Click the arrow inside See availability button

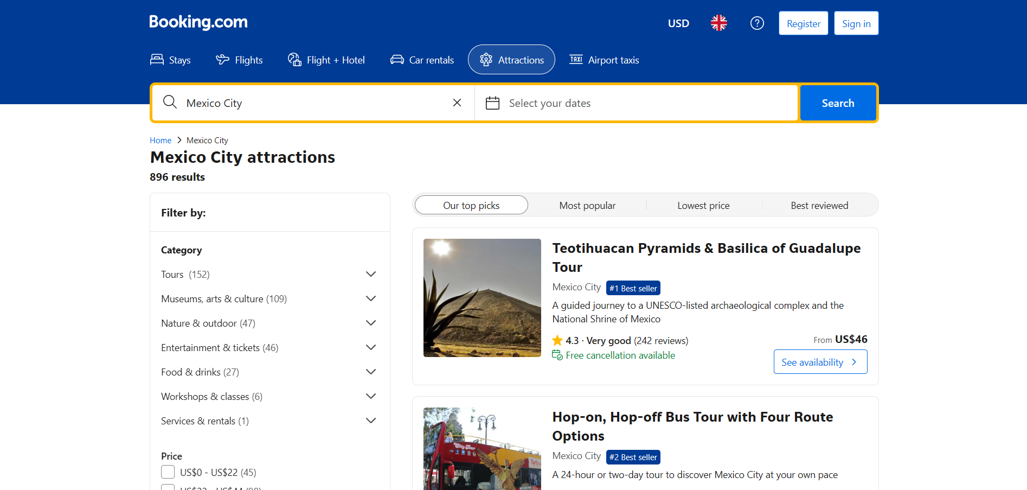click(x=854, y=362)
